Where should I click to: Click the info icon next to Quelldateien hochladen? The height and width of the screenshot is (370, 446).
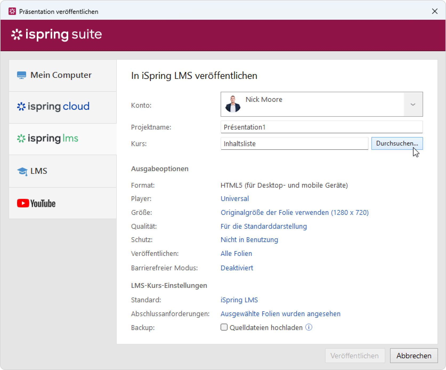309,327
